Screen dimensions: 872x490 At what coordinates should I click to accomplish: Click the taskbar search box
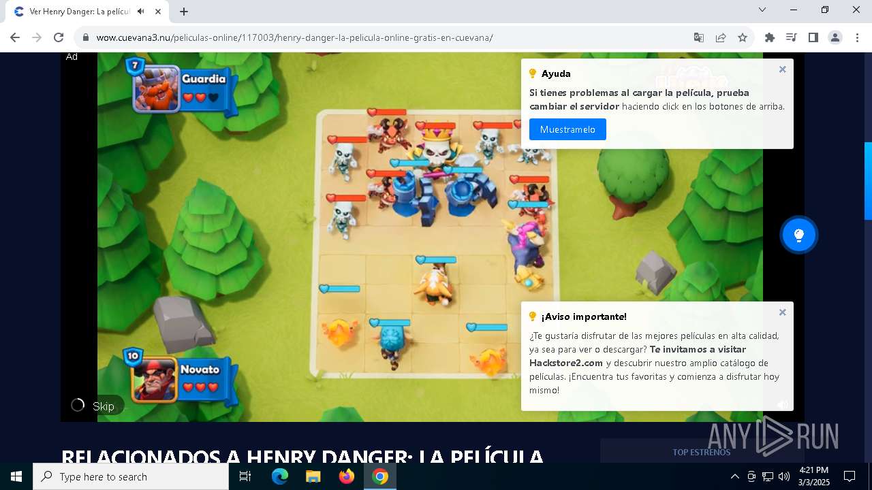coord(131,476)
